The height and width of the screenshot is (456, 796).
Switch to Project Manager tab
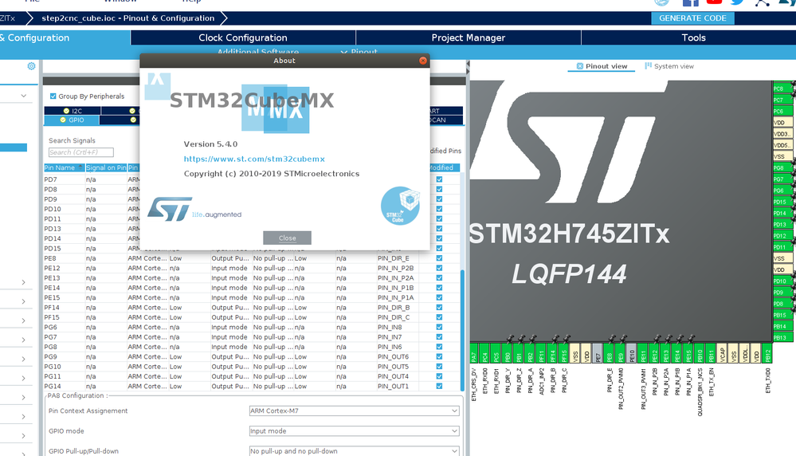468,37
